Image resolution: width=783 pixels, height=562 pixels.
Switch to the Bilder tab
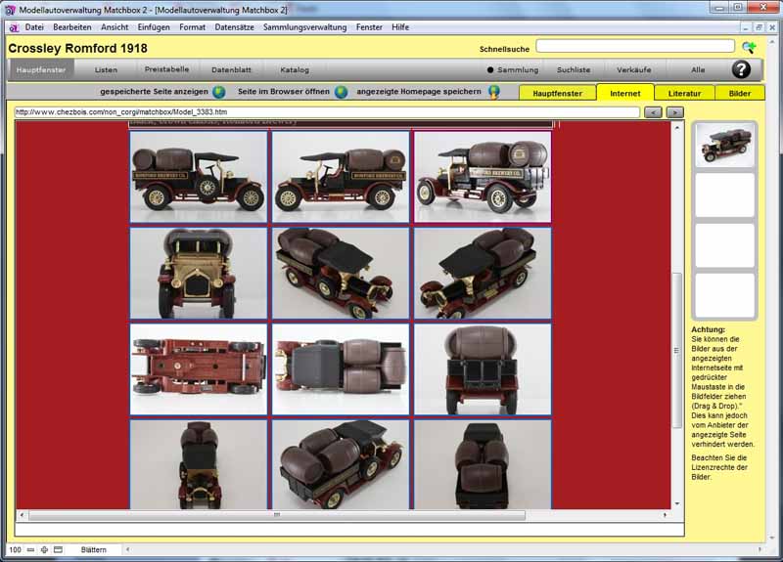pyautogui.click(x=740, y=93)
